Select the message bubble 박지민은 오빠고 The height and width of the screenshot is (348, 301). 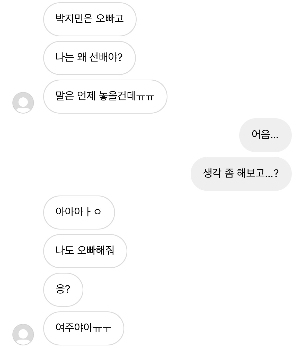[90, 19]
